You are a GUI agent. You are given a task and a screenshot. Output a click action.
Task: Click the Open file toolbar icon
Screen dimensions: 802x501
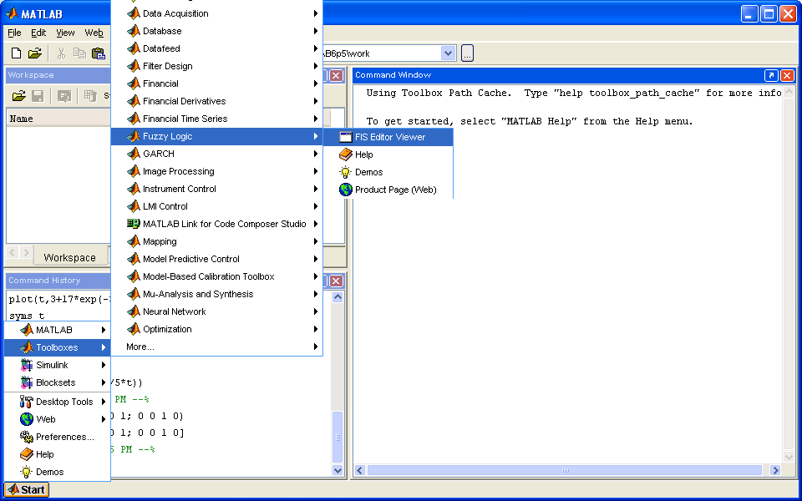(x=35, y=53)
